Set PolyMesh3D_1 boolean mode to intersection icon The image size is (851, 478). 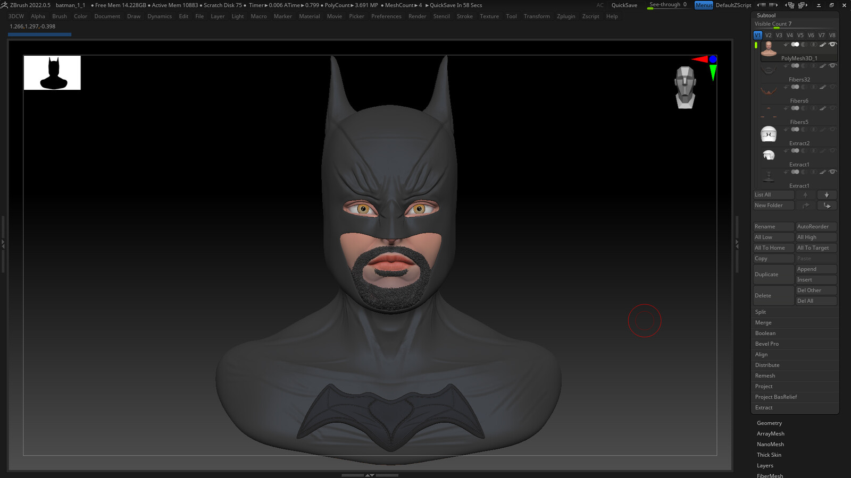click(x=813, y=44)
